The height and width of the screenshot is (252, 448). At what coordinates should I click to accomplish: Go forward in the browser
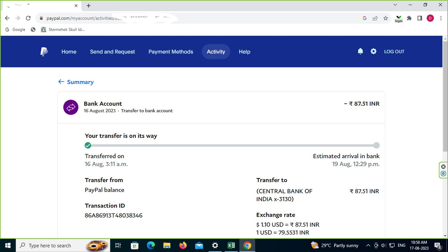[17, 18]
